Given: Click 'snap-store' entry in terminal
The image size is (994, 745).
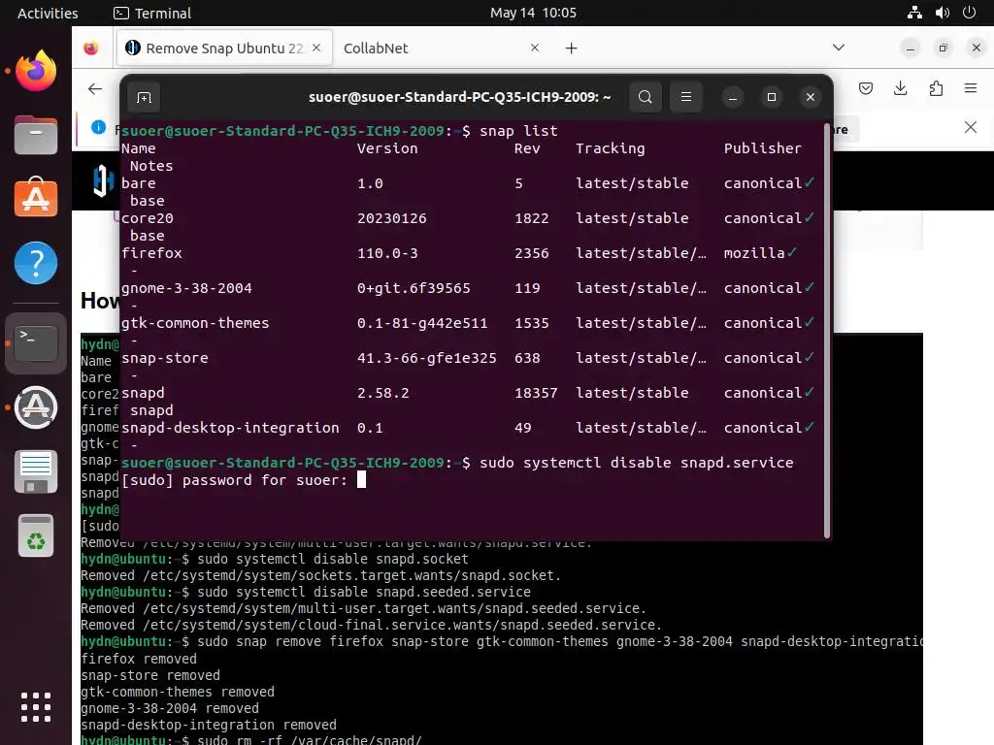Looking at the screenshot, I should point(165,358).
